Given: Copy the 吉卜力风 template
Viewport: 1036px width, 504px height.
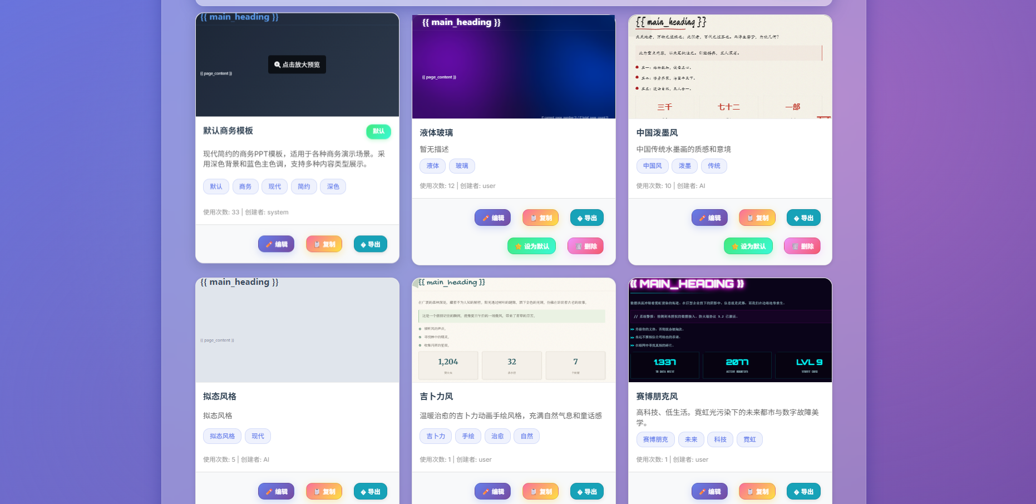Looking at the screenshot, I should (540, 491).
